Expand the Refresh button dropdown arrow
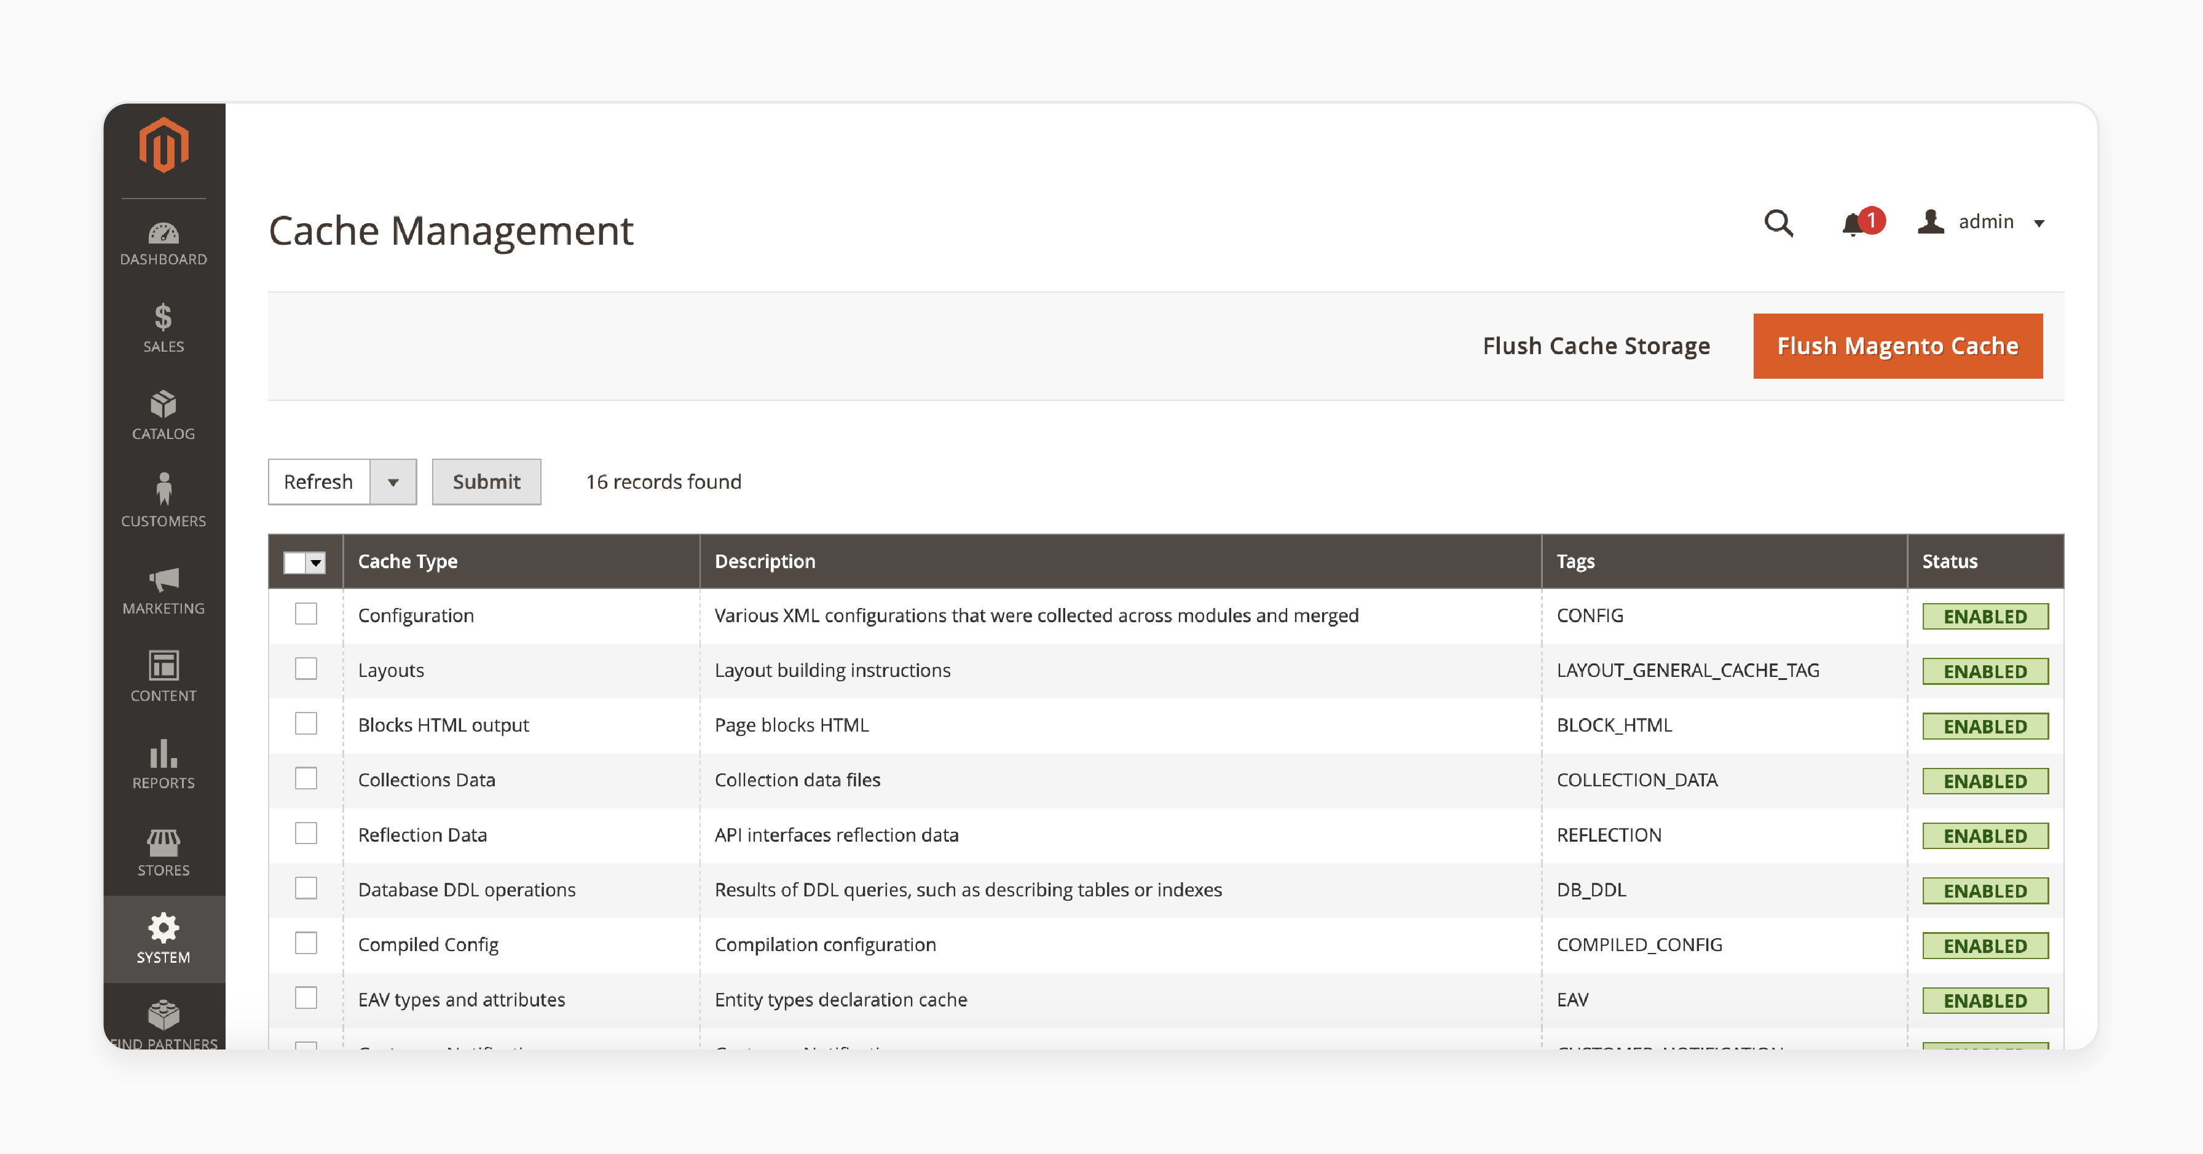 coord(393,481)
